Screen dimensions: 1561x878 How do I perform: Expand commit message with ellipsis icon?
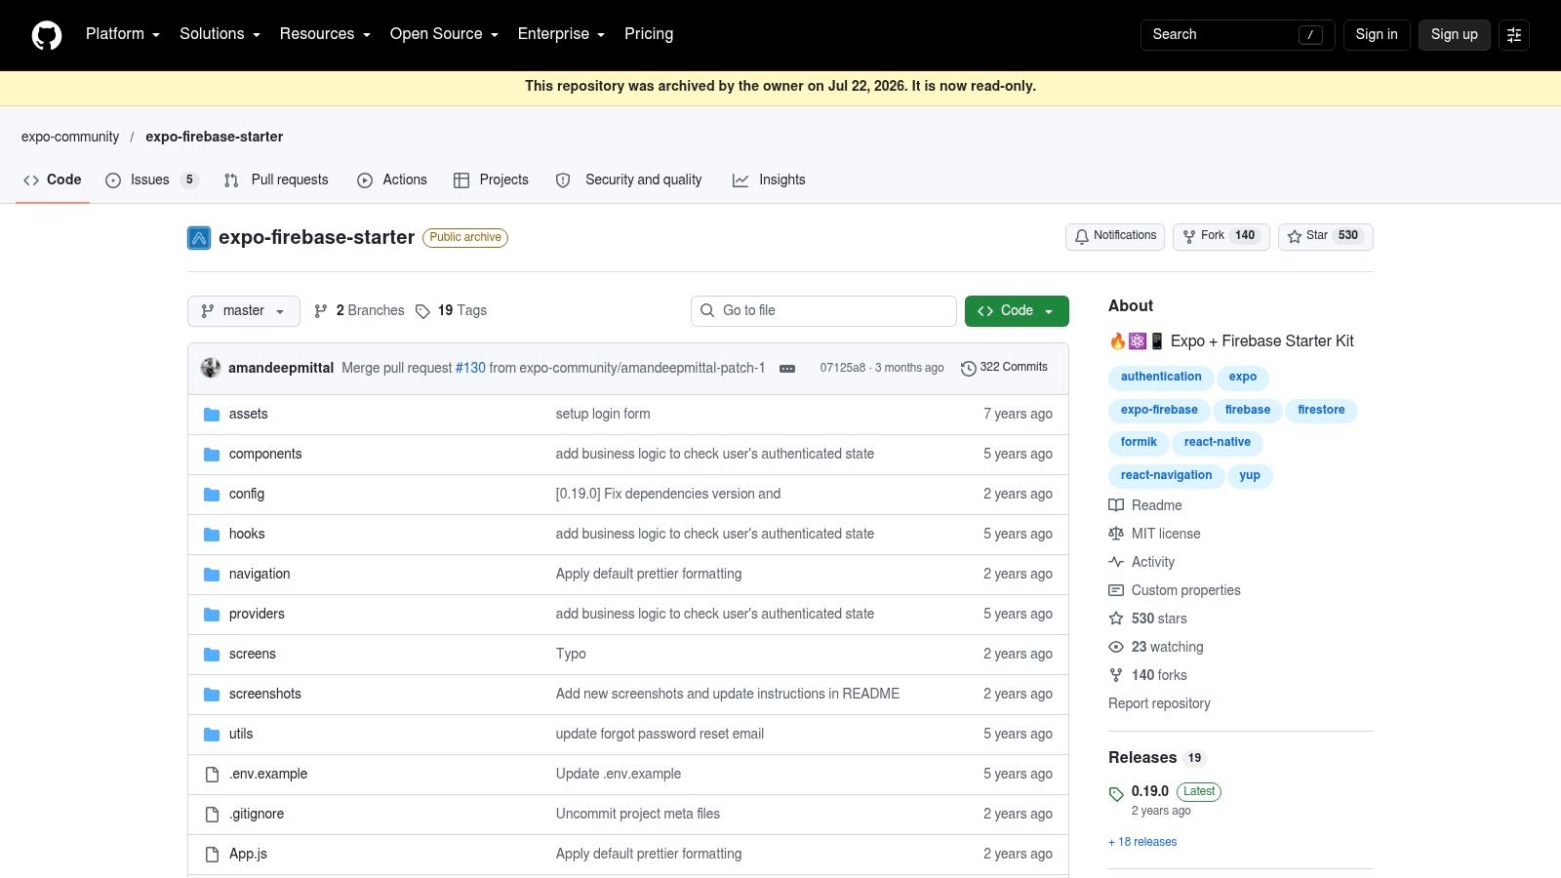pyautogui.click(x=787, y=369)
